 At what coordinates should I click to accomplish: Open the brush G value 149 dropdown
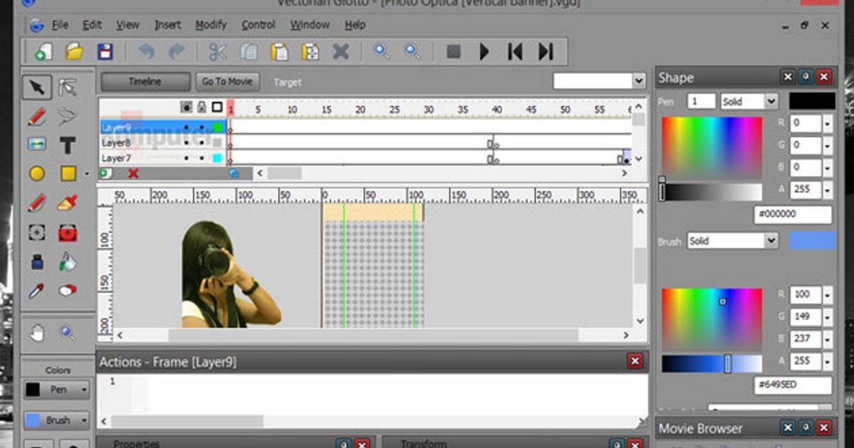pyautogui.click(x=828, y=317)
